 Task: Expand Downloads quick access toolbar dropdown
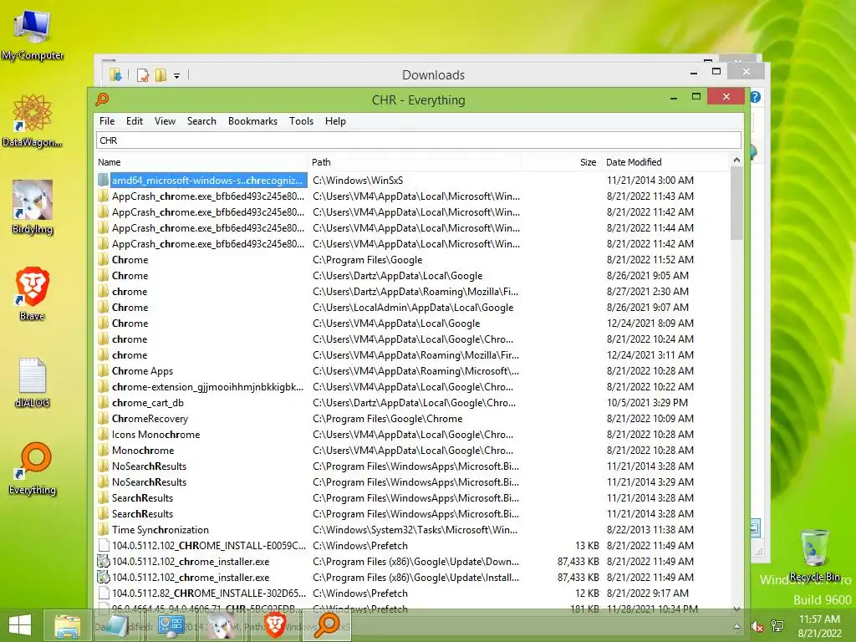pyautogui.click(x=177, y=76)
